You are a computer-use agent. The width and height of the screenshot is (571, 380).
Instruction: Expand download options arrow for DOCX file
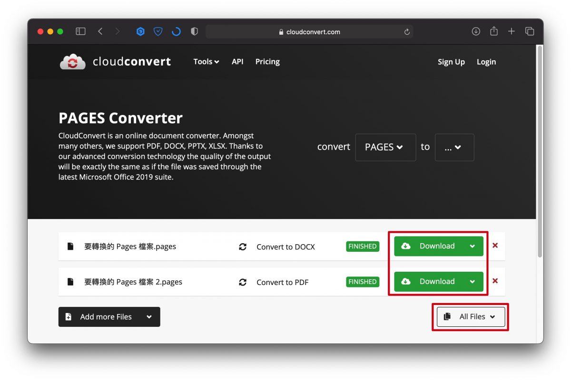pos(472,246)
